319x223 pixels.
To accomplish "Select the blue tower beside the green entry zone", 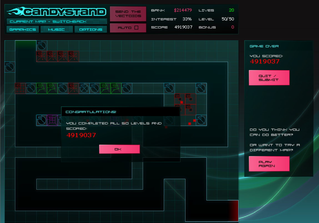I will (x=42, y=46).
